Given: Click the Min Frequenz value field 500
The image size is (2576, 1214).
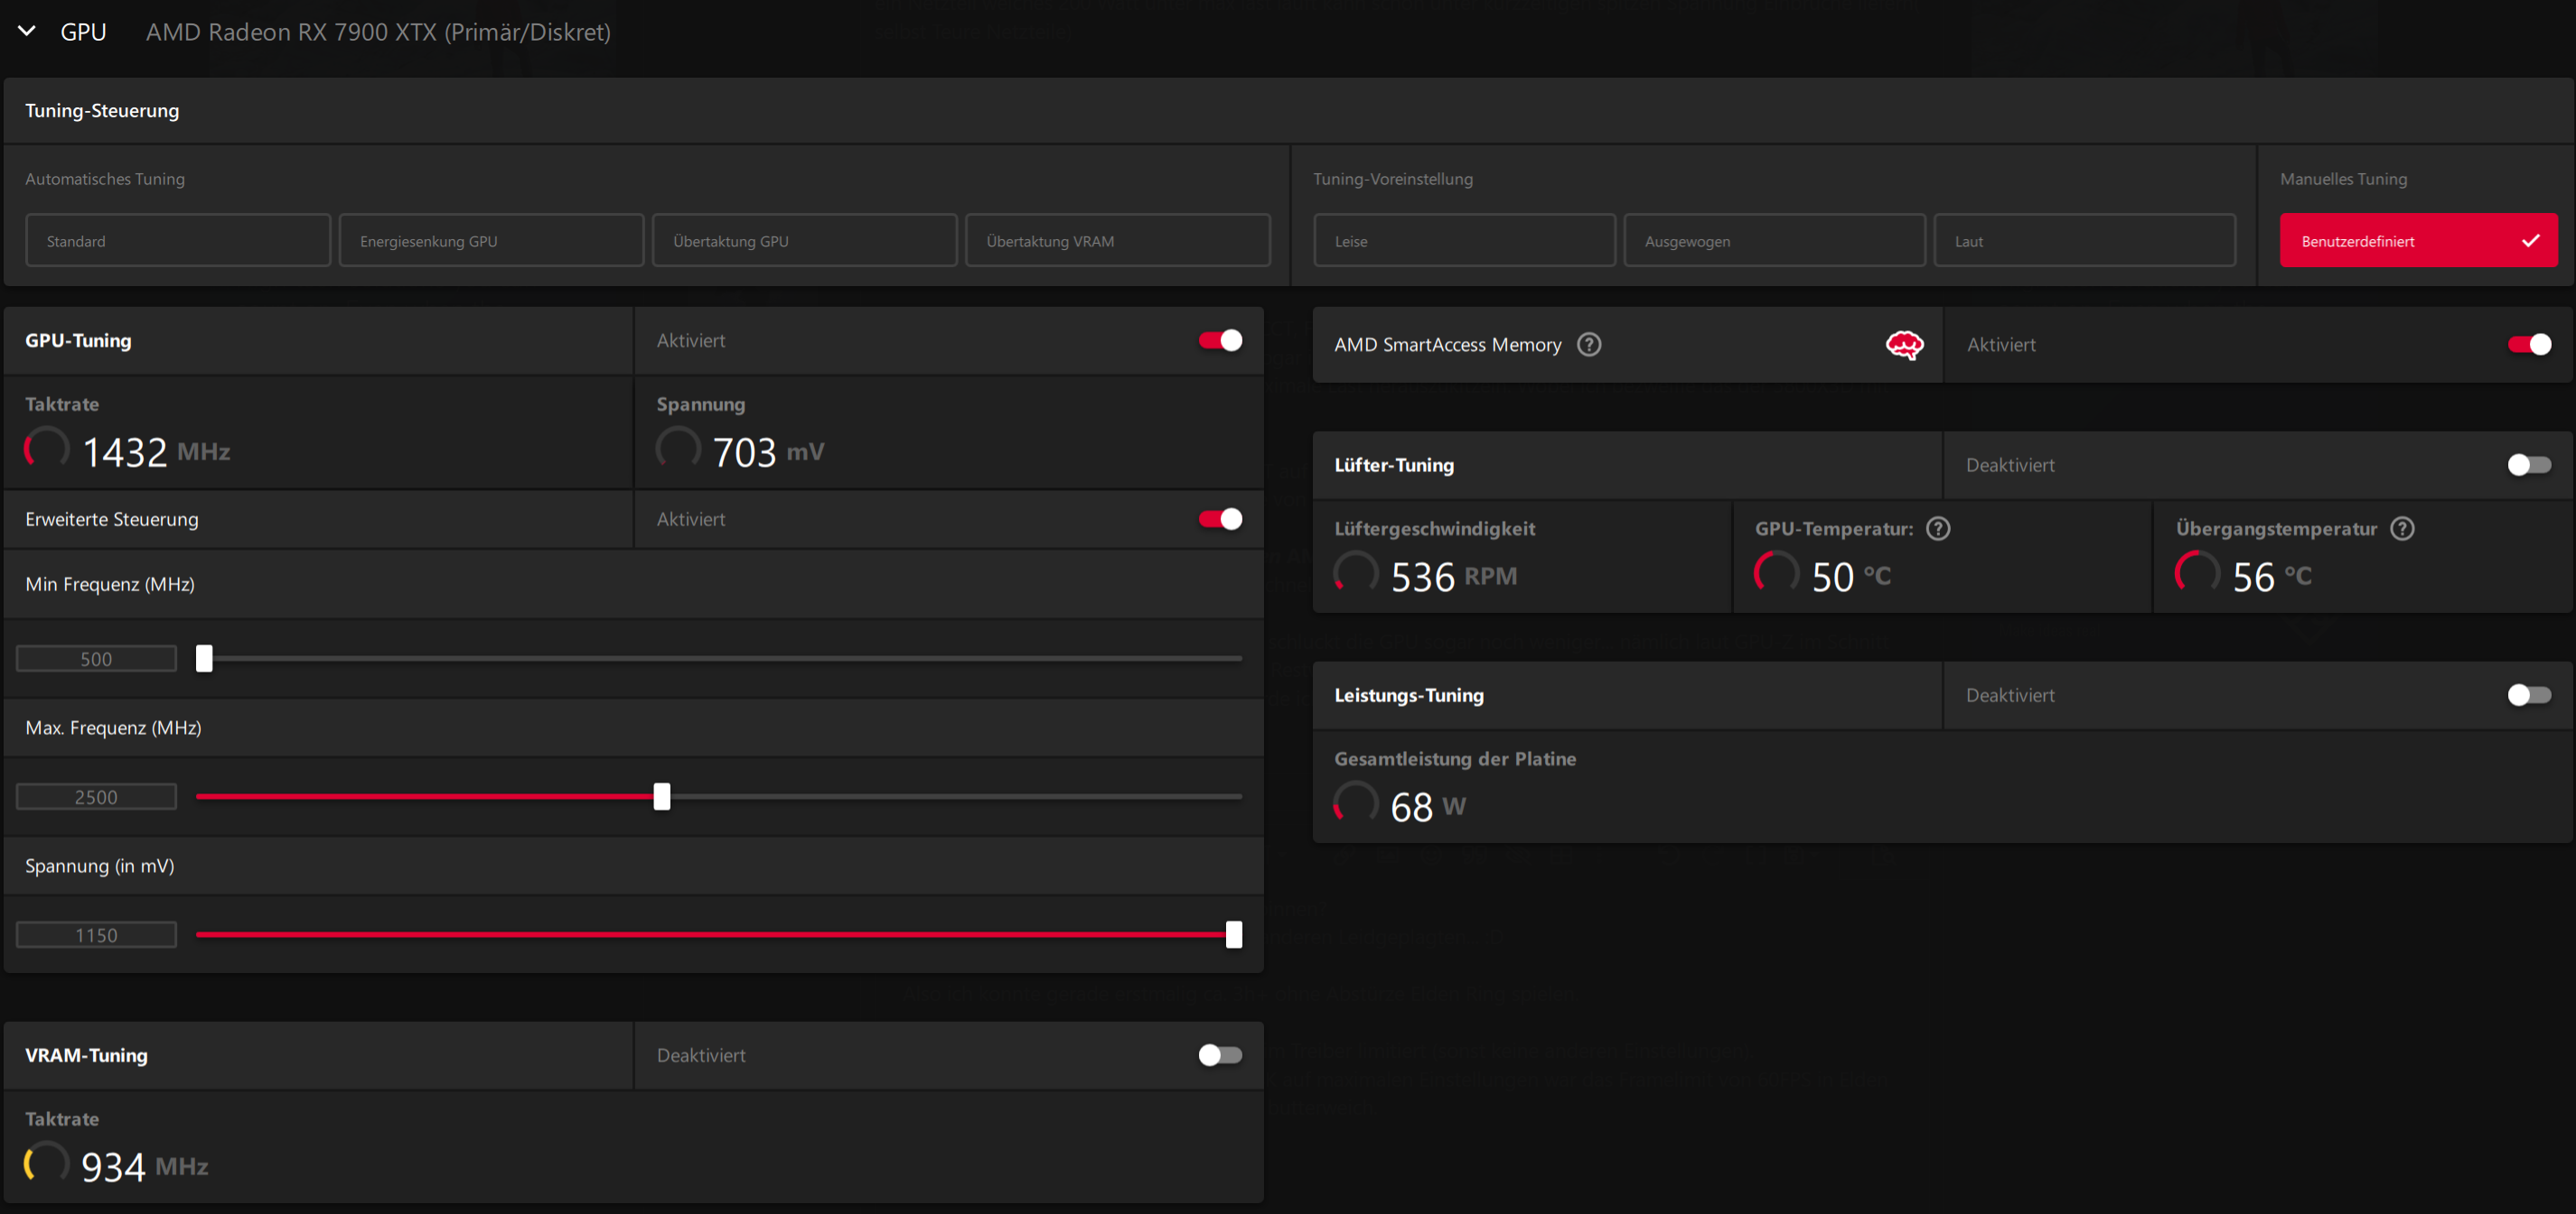Looking at the screenshot, I should pos(96,659).
